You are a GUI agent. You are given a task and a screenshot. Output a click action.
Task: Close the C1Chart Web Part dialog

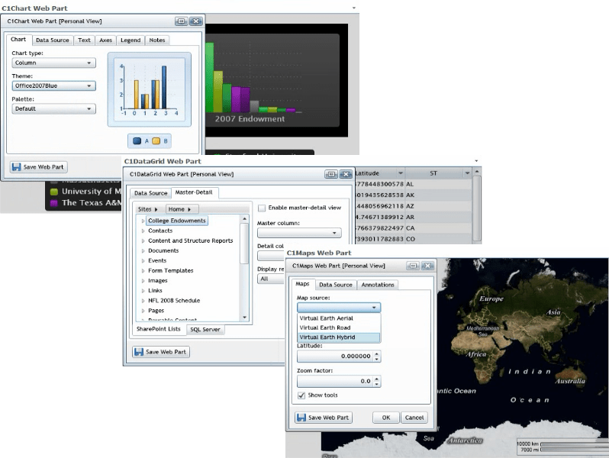coord(195,21)
